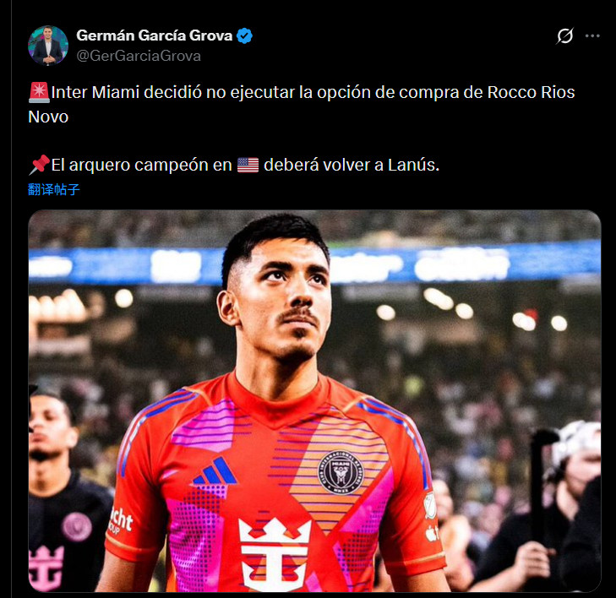Click the tweet line about Inter Miami decidió
Image resolution: width=616 pixels, height=598 pixels.
302,105
